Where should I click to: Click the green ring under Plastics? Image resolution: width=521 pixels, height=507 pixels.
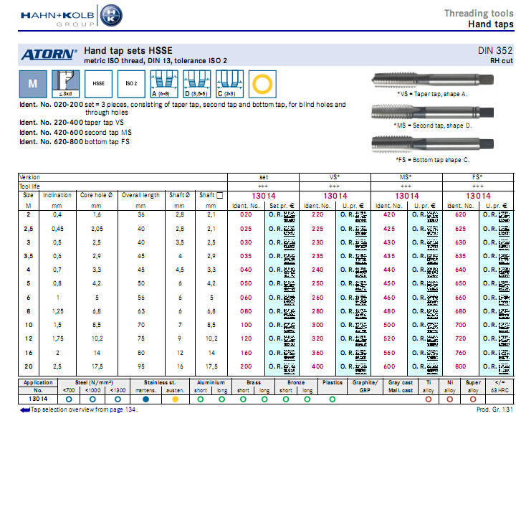[333, 399]
